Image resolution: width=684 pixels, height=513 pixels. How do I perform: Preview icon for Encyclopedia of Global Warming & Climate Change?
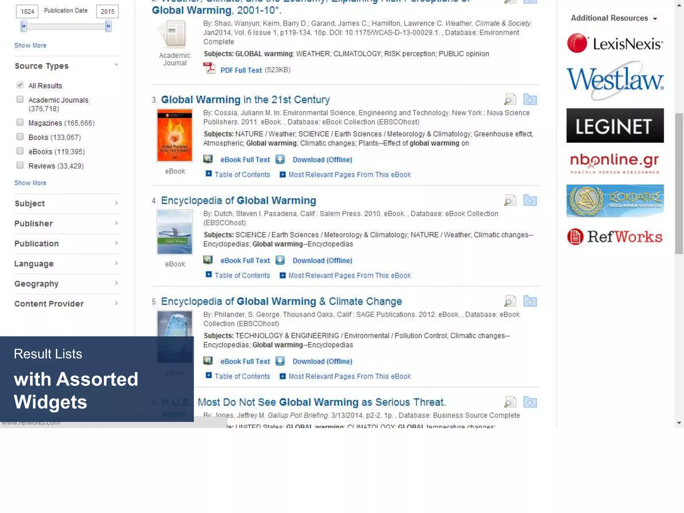point(510,301)
